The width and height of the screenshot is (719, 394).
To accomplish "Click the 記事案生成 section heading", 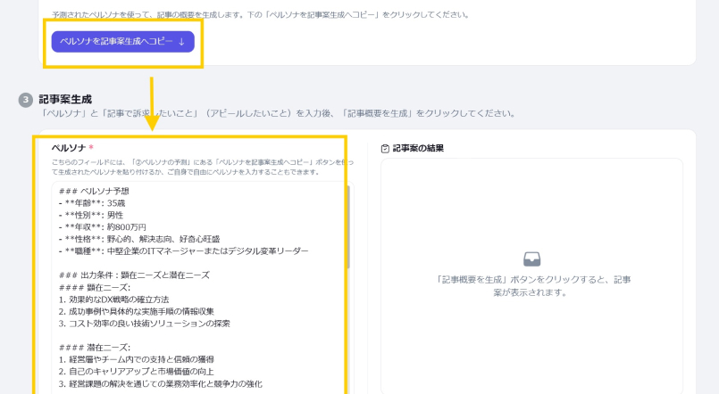I will tap(65, 99).
